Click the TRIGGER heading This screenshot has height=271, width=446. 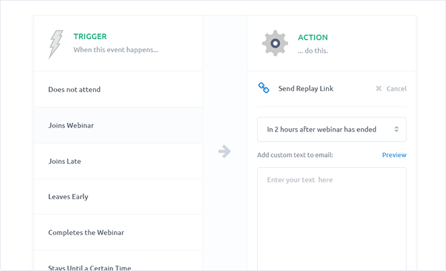point(90,36)
